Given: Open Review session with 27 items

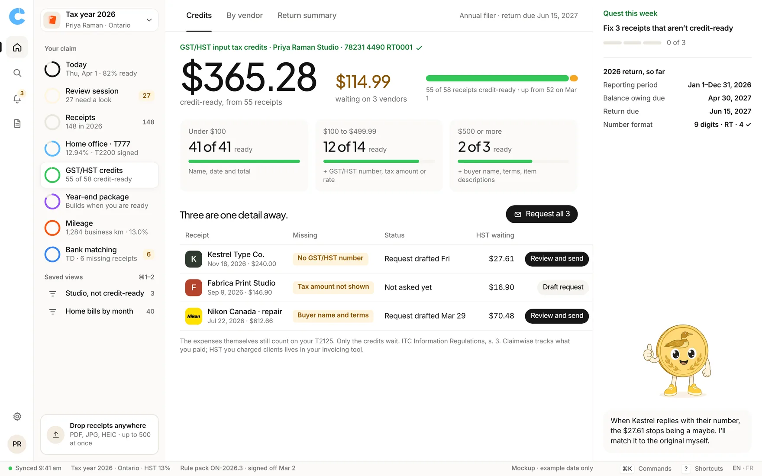Looking at the screenshot, I should tap(100, 95).
